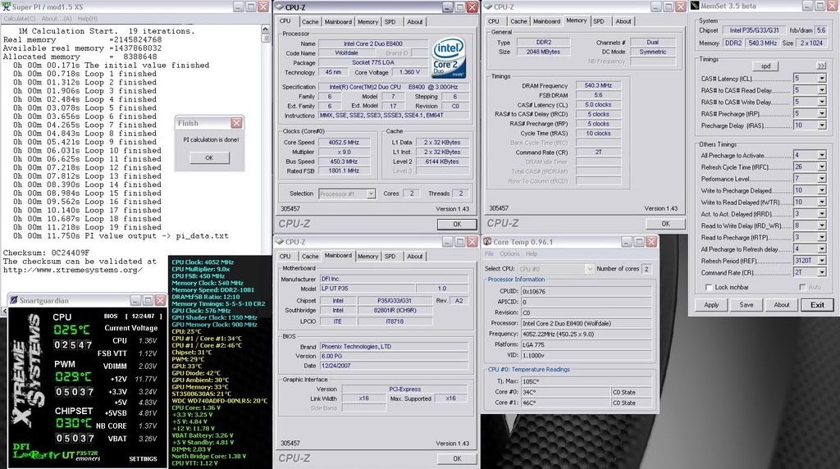Open RAS# to CAS# Write Delay dropdown
Viewport: 840px width, 469px height.
click(821, 102)
